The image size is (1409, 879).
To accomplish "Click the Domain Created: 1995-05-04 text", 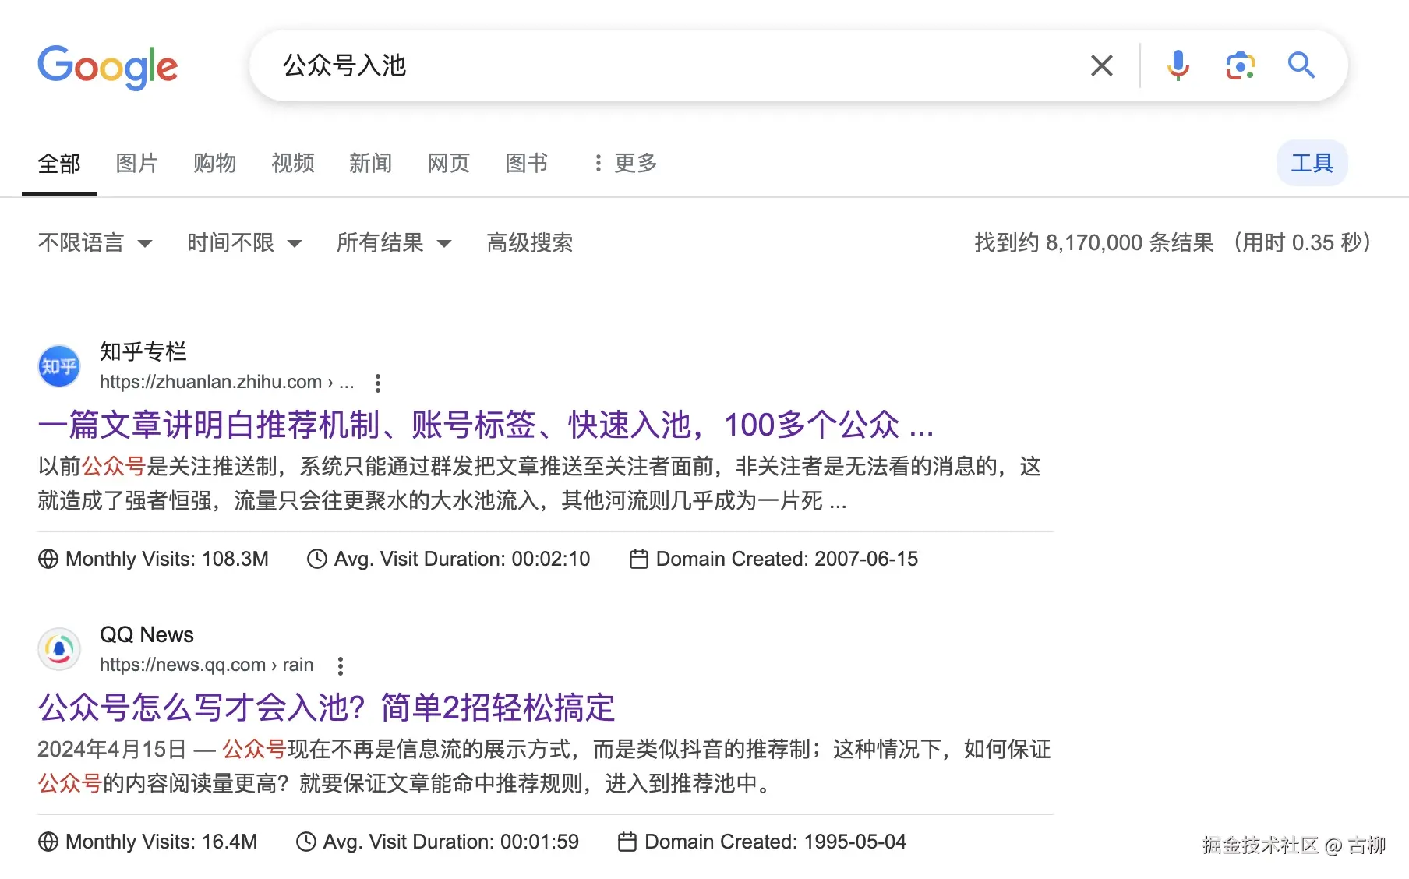I will pyautogui.click(x=775, y=842).
